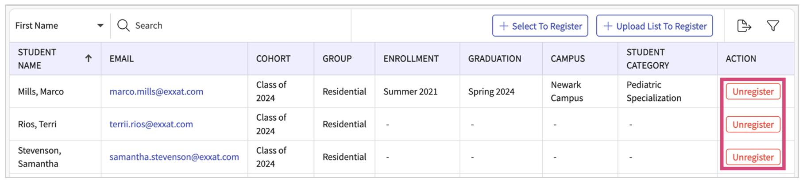Open marco.mills@exxat.com email link

point(156,91)
